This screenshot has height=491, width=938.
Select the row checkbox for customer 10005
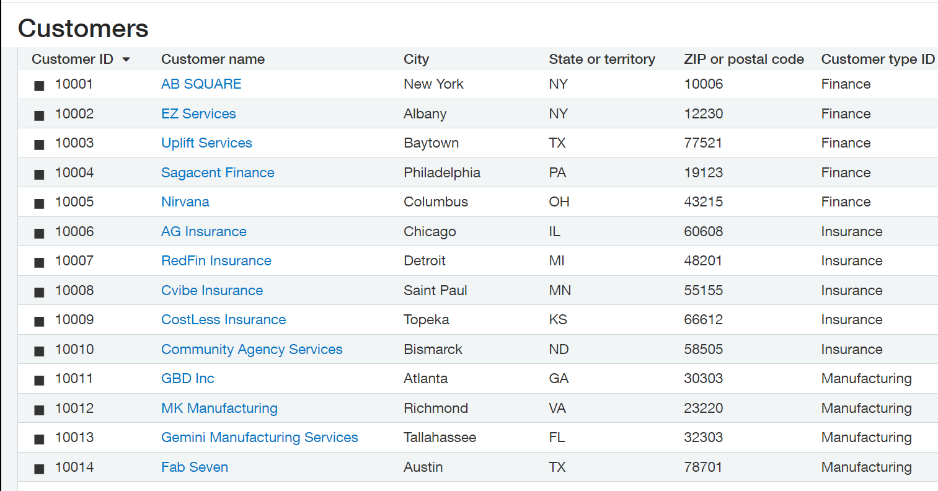pos(39,203)
